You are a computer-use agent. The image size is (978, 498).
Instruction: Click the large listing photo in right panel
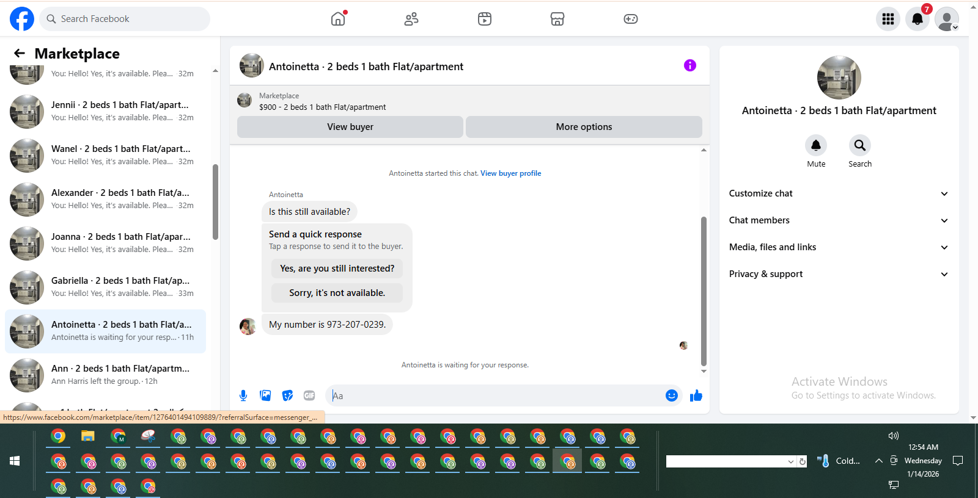click(839, 78)
